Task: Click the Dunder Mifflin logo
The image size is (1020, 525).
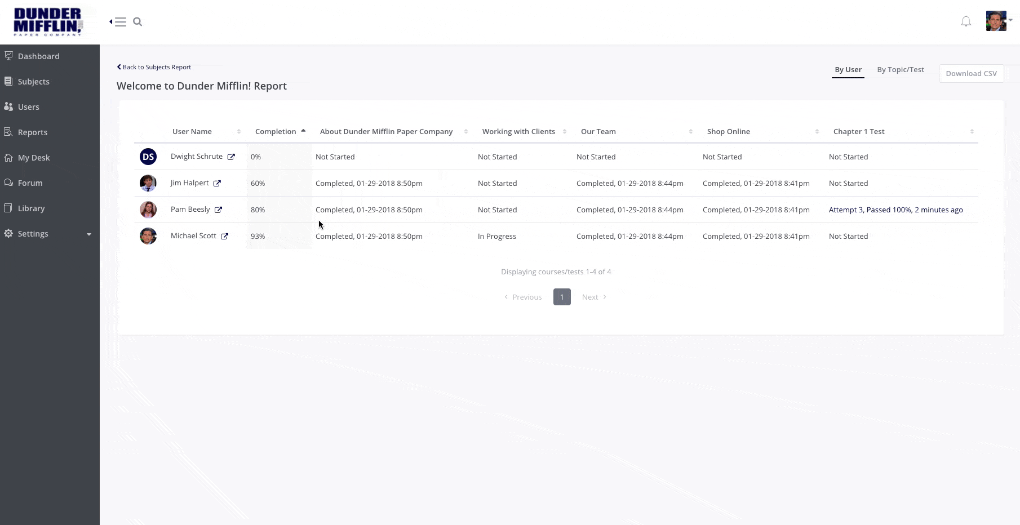Action: click(48, 22)
